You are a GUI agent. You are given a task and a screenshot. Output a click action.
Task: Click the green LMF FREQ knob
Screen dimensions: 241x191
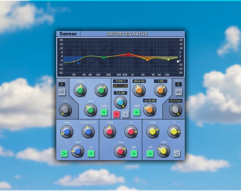click(80, 90)
